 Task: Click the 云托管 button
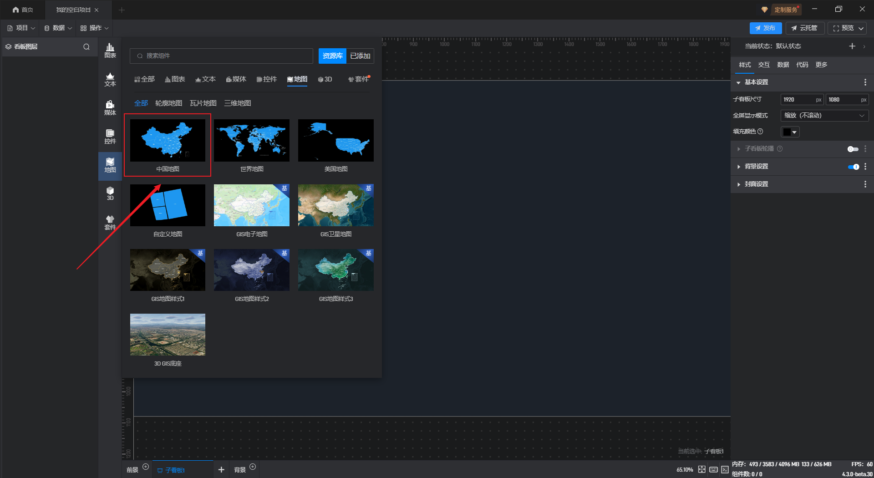pos(804,28)
